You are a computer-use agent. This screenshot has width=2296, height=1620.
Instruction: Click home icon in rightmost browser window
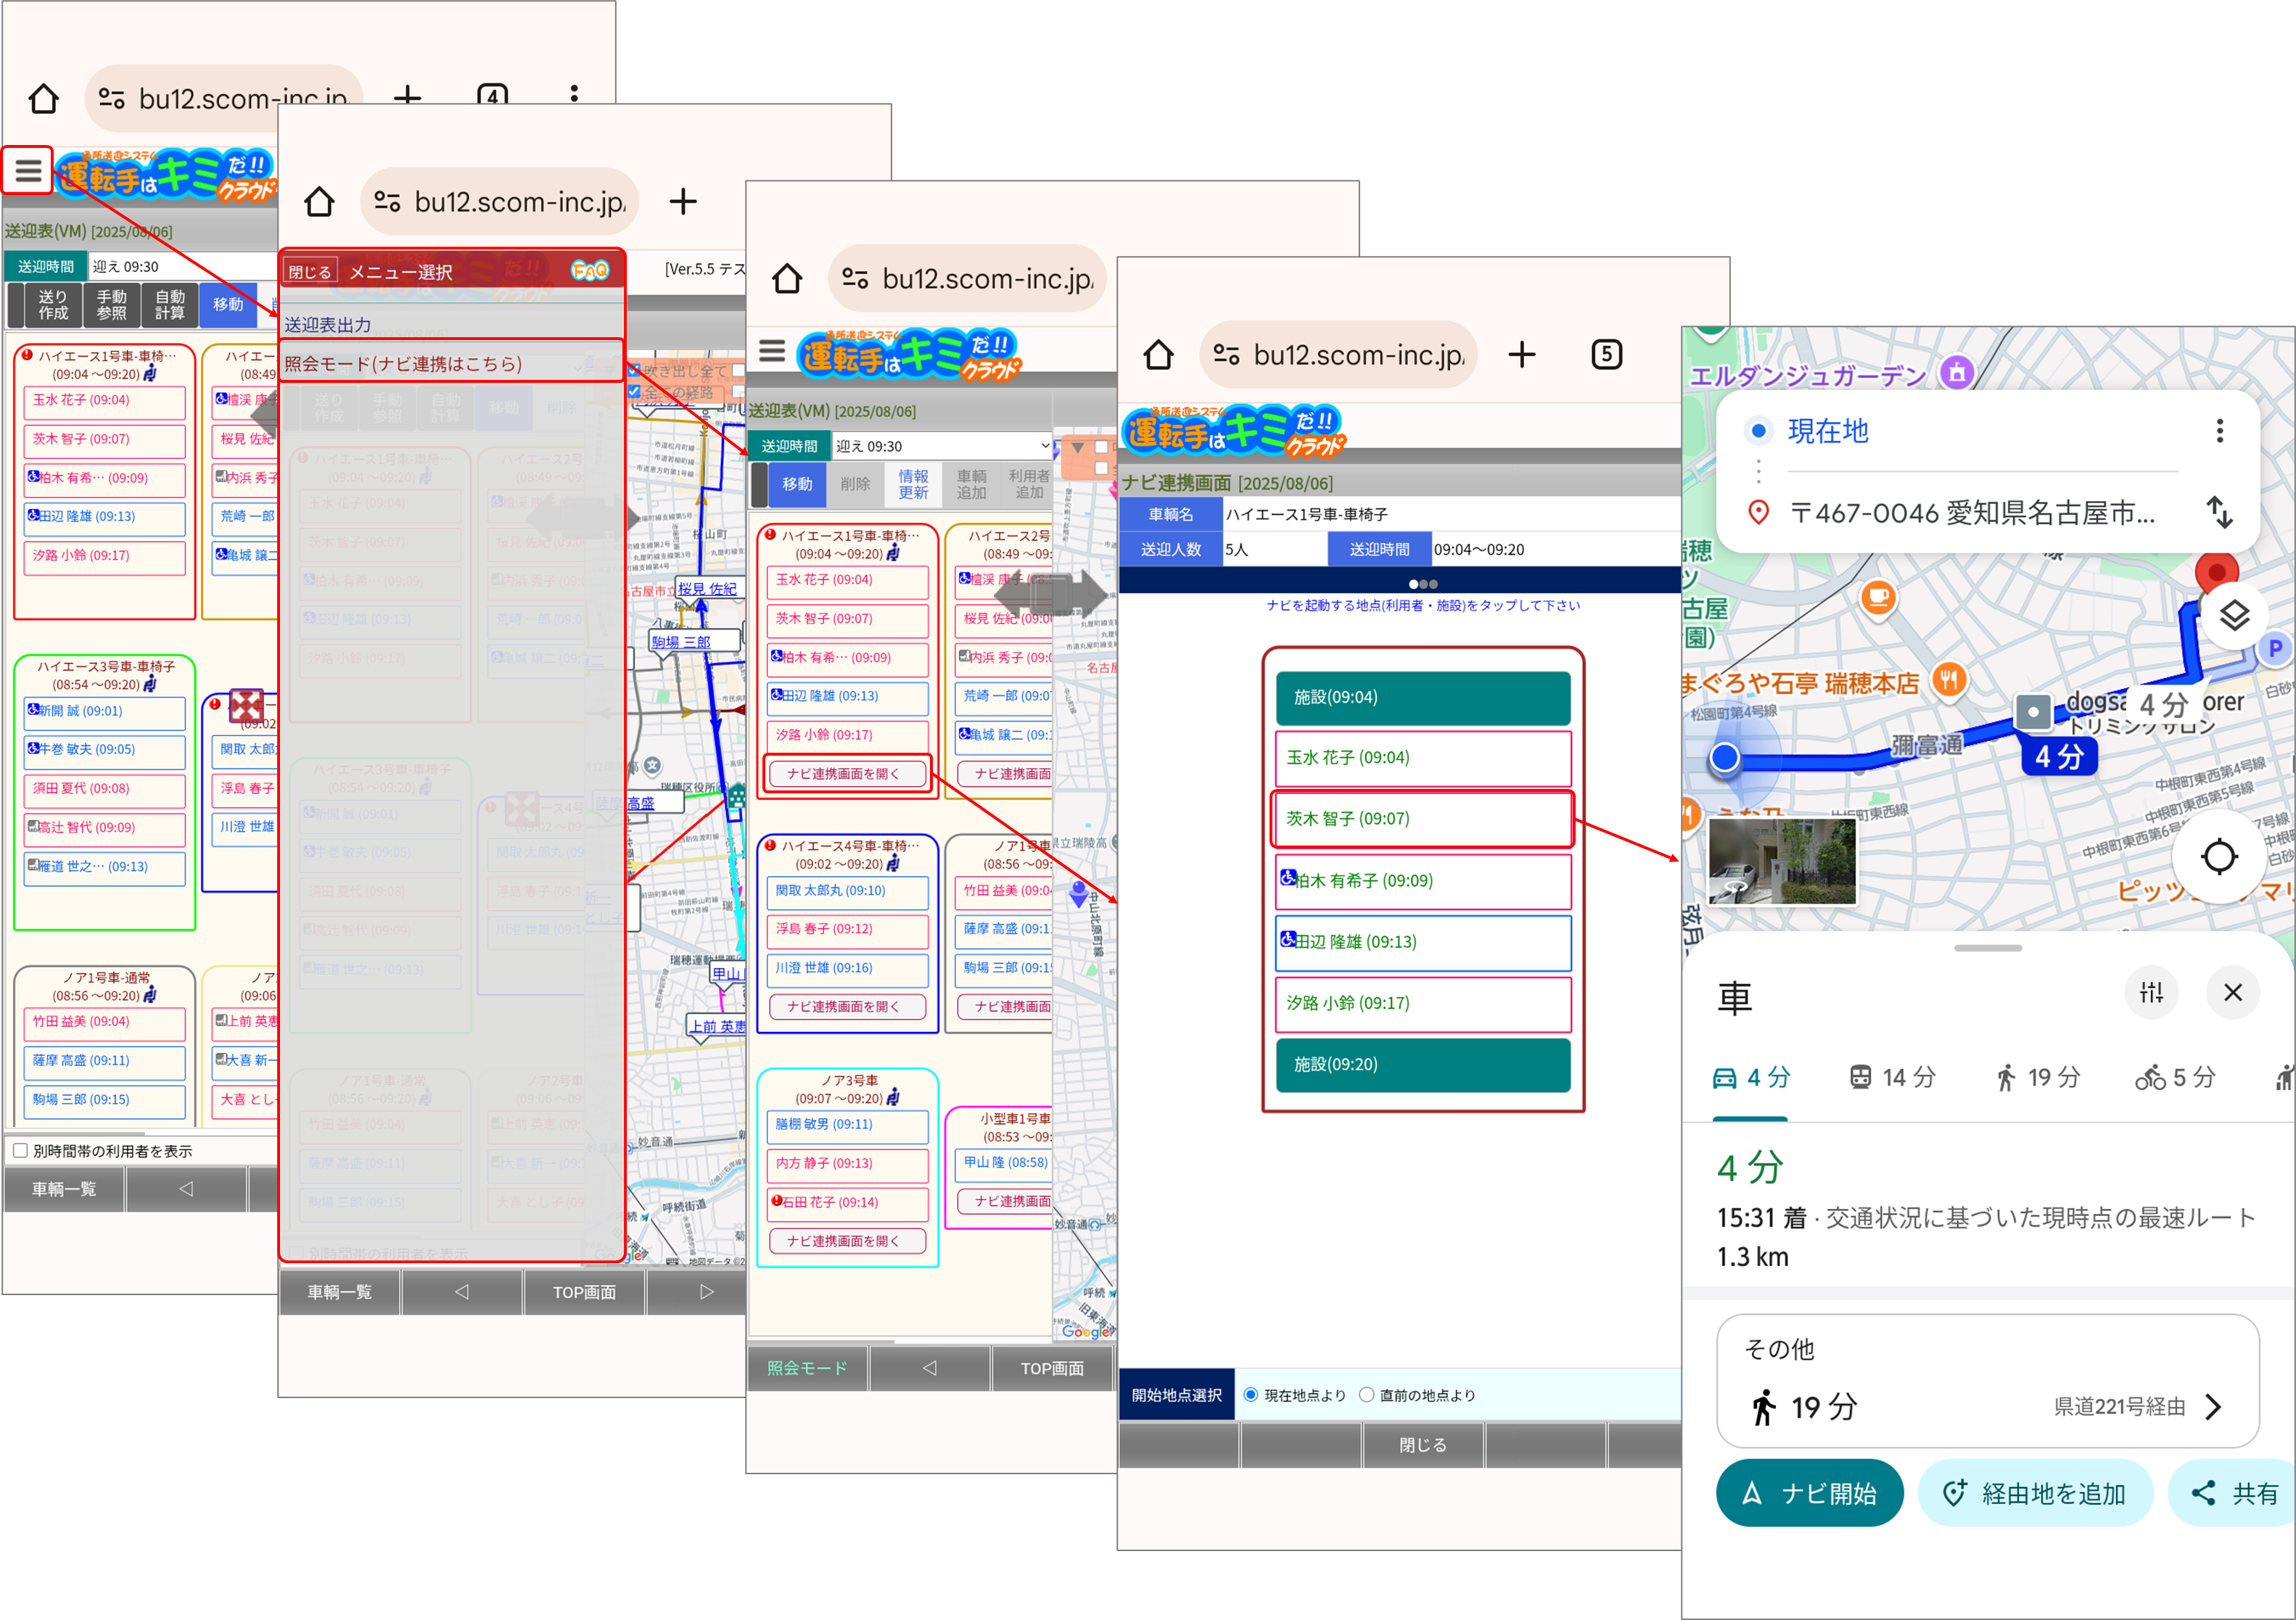(x=1158, y=355)
